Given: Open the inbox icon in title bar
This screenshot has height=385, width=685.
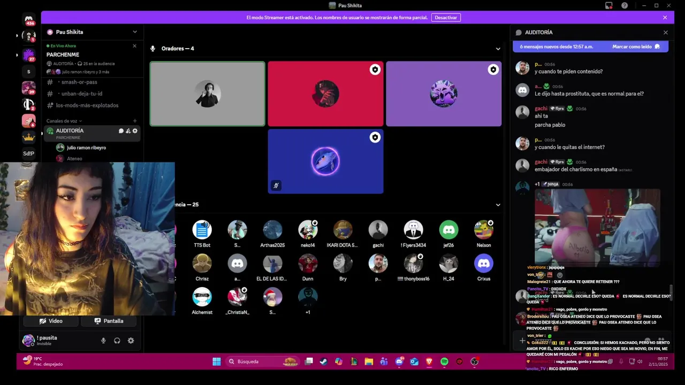Looking at the screenshot, I should click(x=609, y=5).
